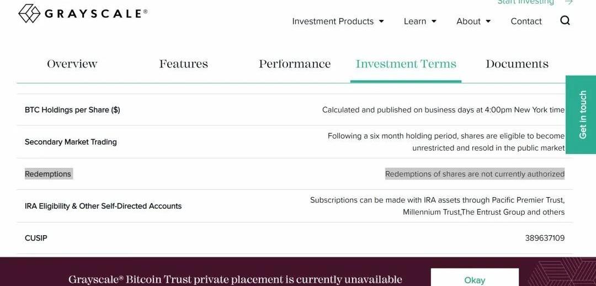596x286 pixels.
Task: Select the Performance tab
Action: (x=295, y=64)
